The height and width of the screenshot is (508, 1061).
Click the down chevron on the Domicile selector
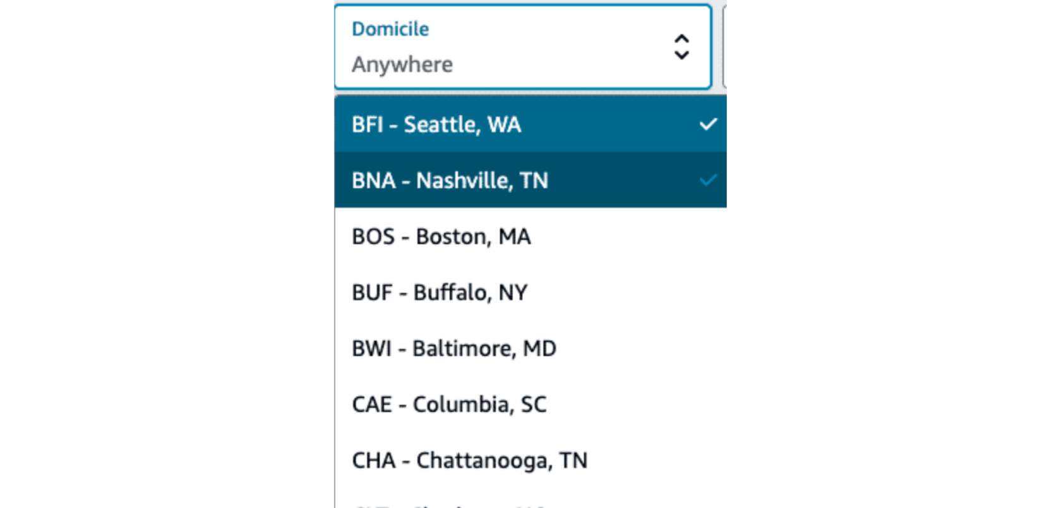coord(683,54)
